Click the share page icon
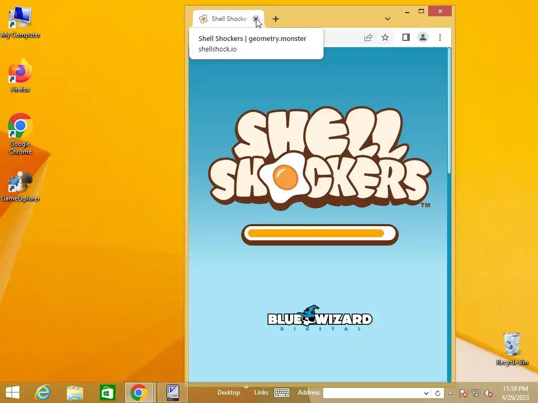The image size is (538, 403). [x=368, y=37]
